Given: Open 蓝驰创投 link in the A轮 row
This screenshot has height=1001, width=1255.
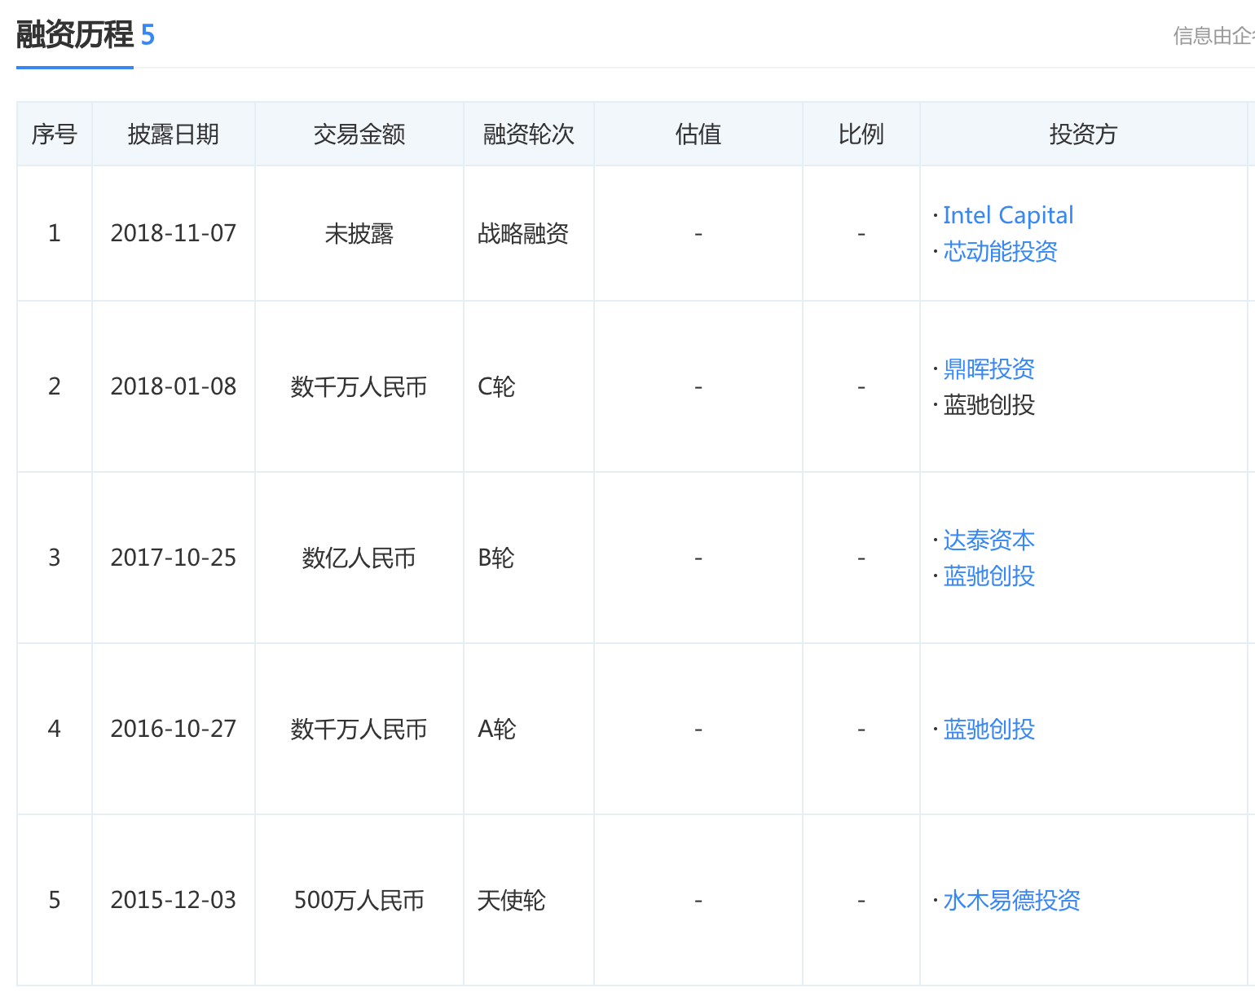Looking at the screenshot, I should click(x=989, y=729).
